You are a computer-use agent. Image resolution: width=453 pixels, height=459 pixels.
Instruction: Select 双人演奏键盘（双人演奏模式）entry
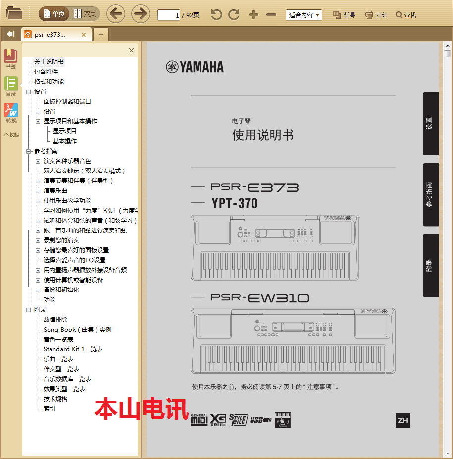[x=85, y=171]
